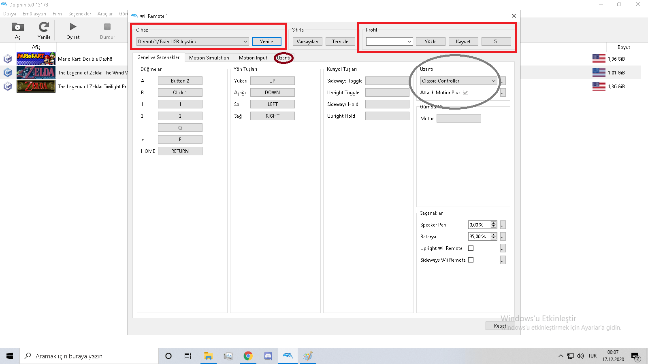
Task: Open Profil profile dropdown
Action: point(389,42)
